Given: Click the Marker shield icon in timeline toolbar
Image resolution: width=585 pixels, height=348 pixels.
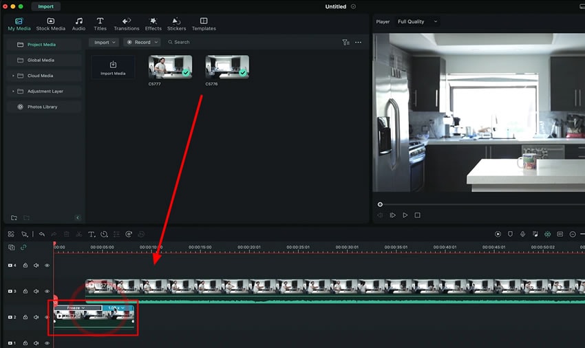Looking at the screenshot, I should [x=510, y=235].
